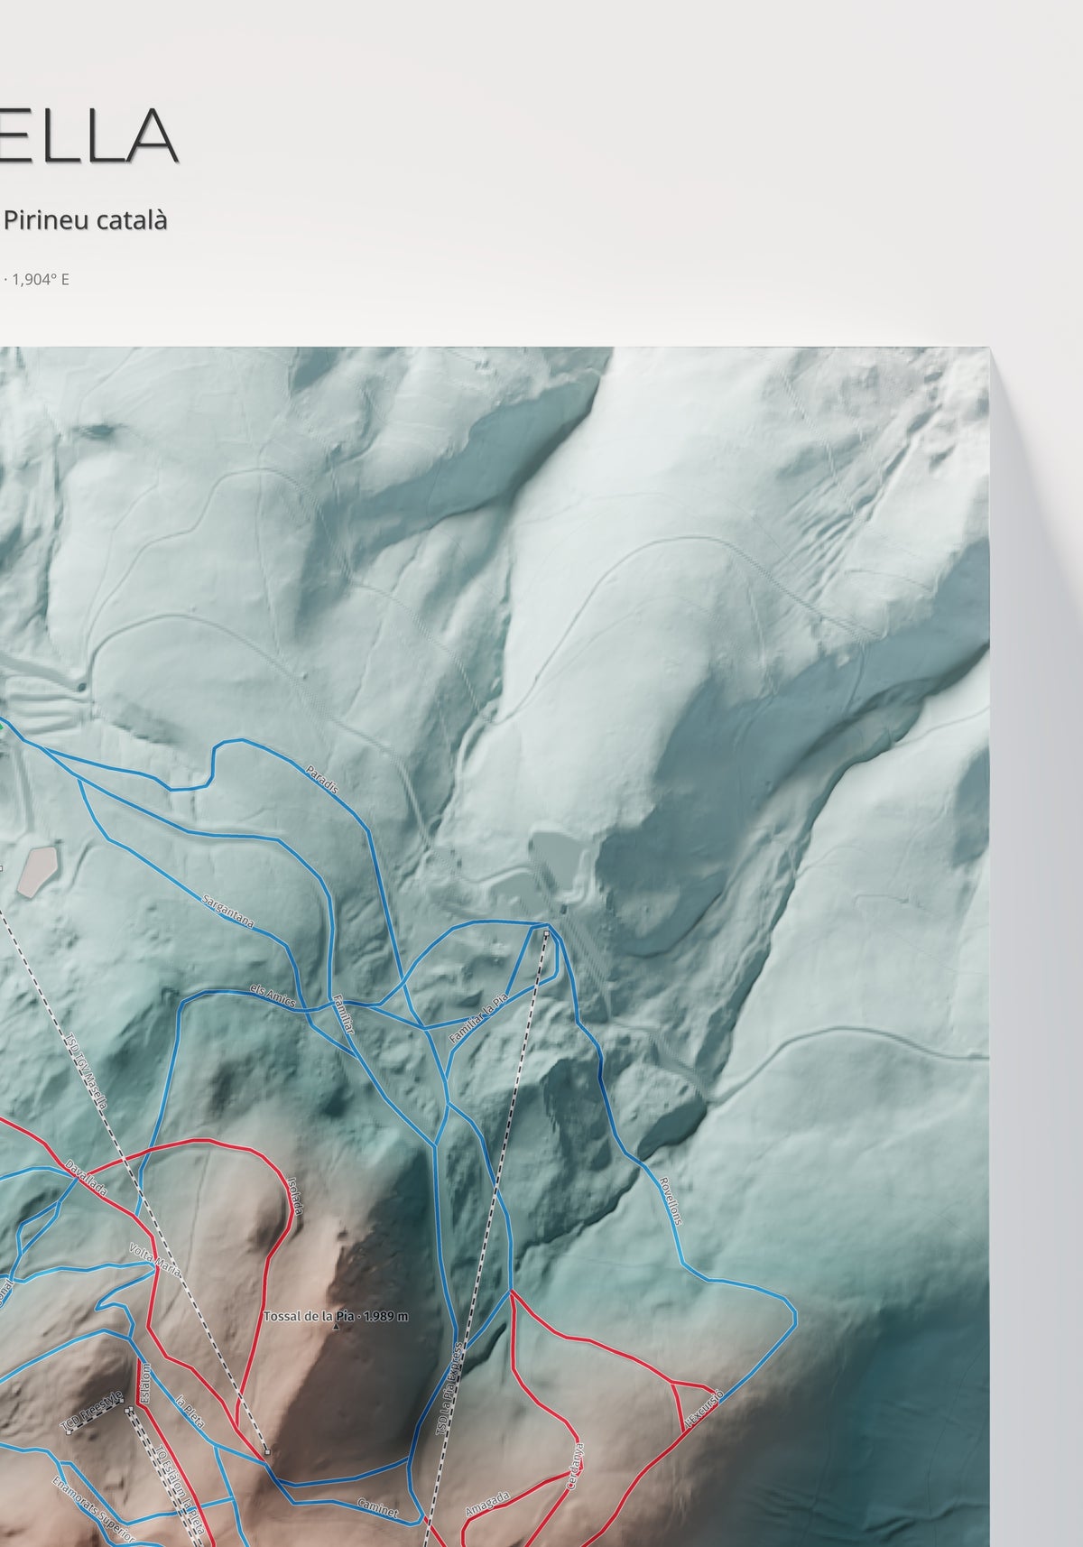Click the Tossal de la Pia peak triangle marker
The width and height of the screenshot is (1083, 1547).
click(338, 1328)
